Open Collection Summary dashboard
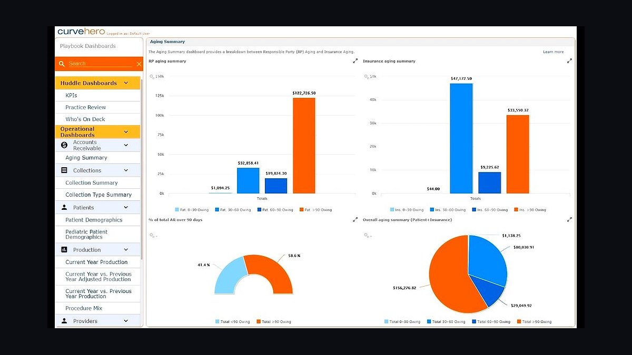632x355 pixels. 98,183
